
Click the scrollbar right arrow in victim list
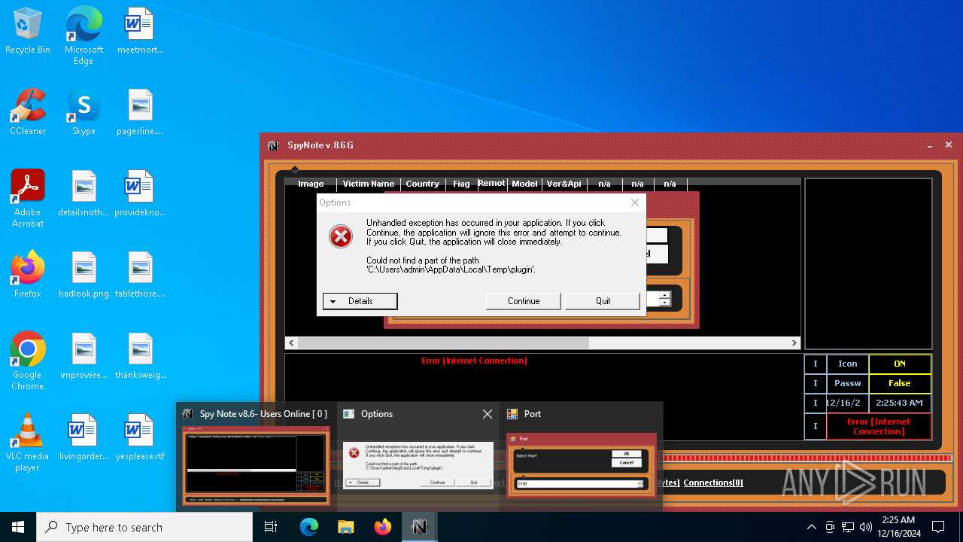tap(794, 343)
